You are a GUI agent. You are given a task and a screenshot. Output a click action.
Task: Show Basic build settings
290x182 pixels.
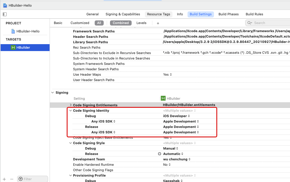[58, 23]
